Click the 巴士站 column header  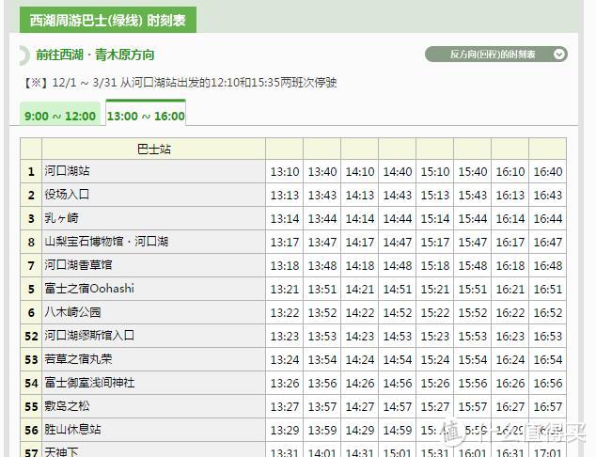point(153,149)
